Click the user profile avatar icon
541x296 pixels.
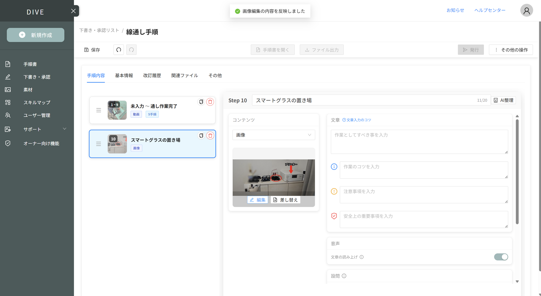pos(526,11)
